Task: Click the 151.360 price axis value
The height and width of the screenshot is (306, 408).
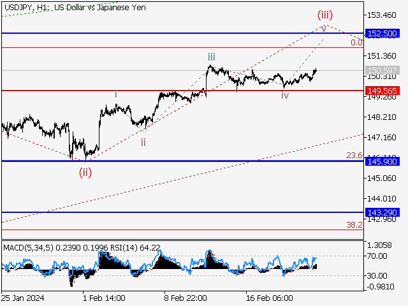Action: pyautogui.click(x=381, y=56)
